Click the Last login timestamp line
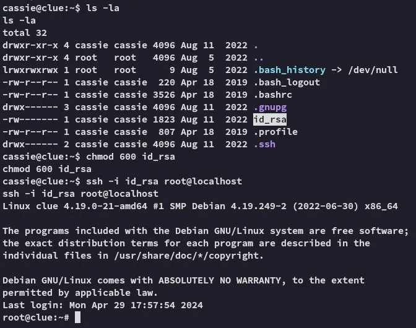This screenshot has height=328, width=416. tap(103, 305)
